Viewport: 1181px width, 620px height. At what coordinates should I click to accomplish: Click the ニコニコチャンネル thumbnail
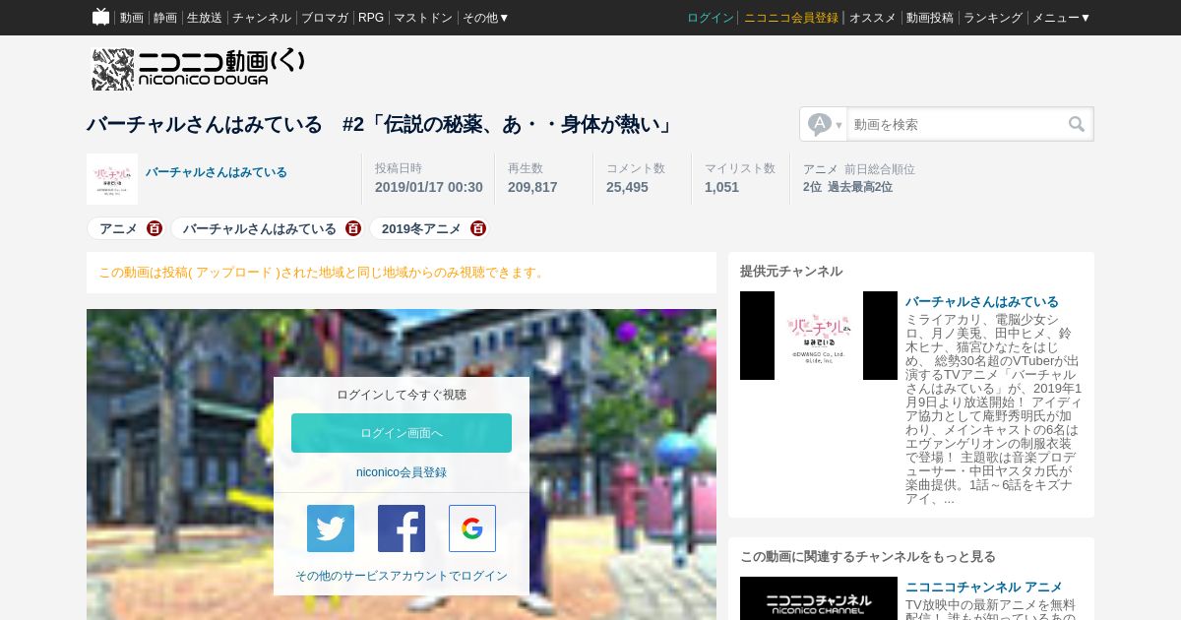(x=819, y=598)
